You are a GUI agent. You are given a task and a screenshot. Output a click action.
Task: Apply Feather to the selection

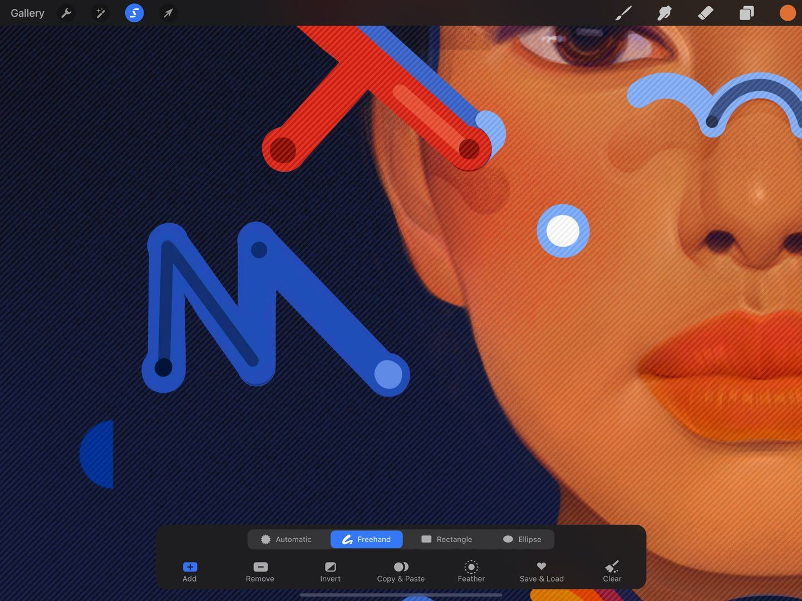click(471, 572)
